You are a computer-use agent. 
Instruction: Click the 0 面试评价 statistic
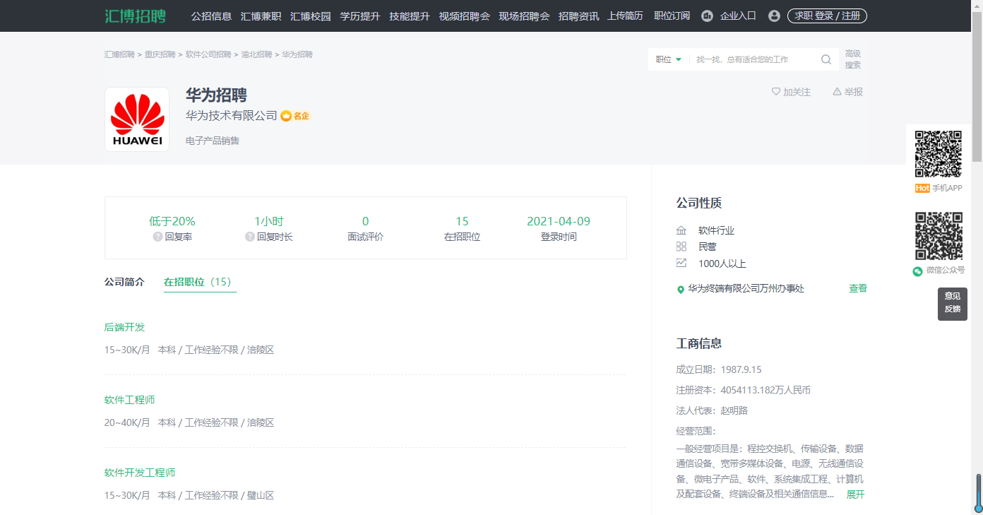pos(365,229)
